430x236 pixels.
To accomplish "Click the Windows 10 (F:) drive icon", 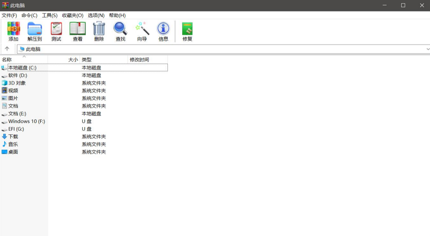I will coord(4,122).
